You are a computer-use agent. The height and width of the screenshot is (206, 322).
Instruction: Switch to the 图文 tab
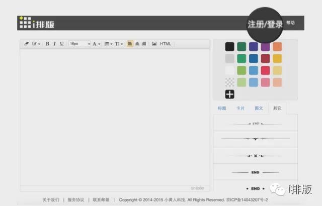click(259, 108)
